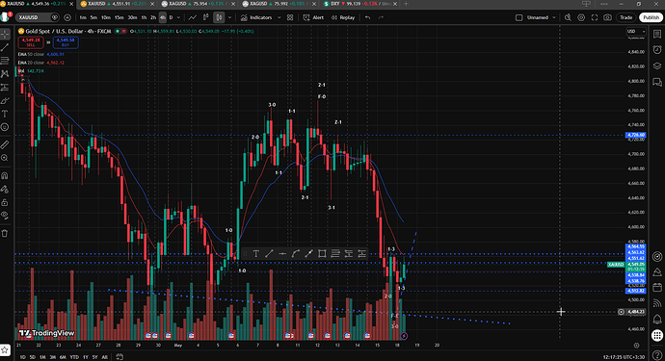The height and width of the screenshot is (361, 665).
Task: Switch to the 4h timeframe
Action: (163, 17)
